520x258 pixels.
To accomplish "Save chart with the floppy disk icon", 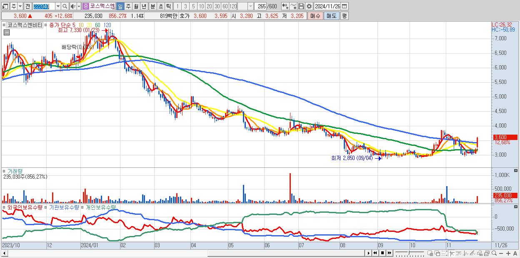I will point(301,6).
